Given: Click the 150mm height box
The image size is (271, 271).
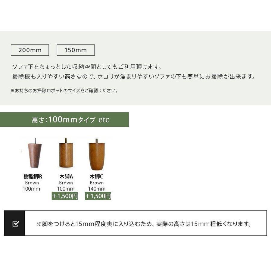Looking at the screenshot, I should 76,50.
